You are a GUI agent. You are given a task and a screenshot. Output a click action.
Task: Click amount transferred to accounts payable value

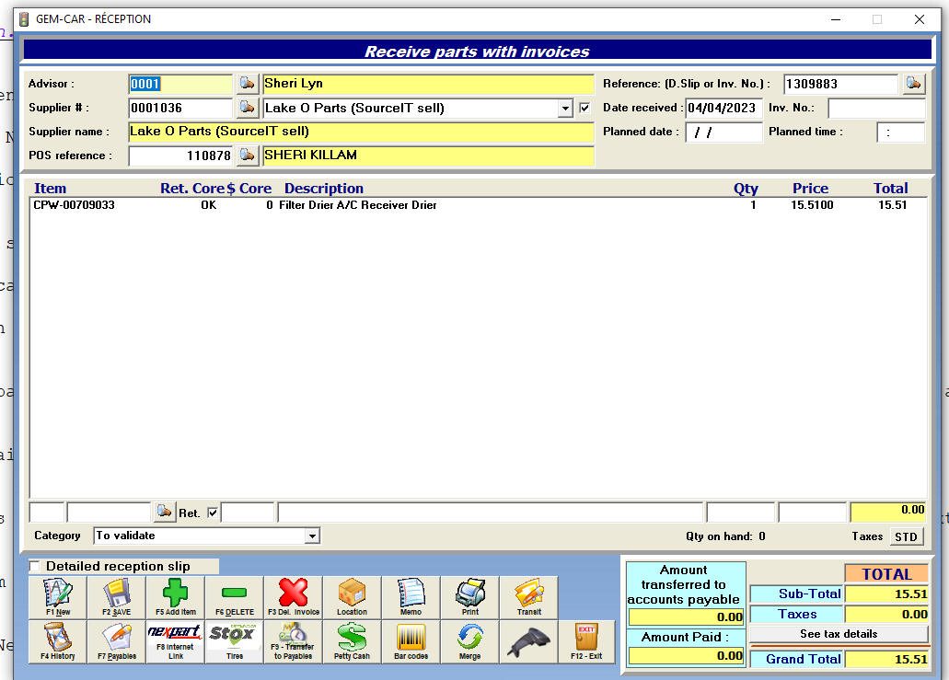686,617
